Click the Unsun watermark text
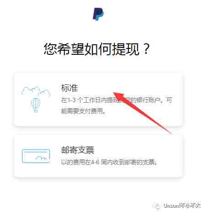207x215 pixels. tap(182, 206)
